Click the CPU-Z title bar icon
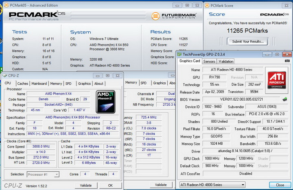Image resolution: width=293 pixels, height=190 pixels. [x=4, y=75]
